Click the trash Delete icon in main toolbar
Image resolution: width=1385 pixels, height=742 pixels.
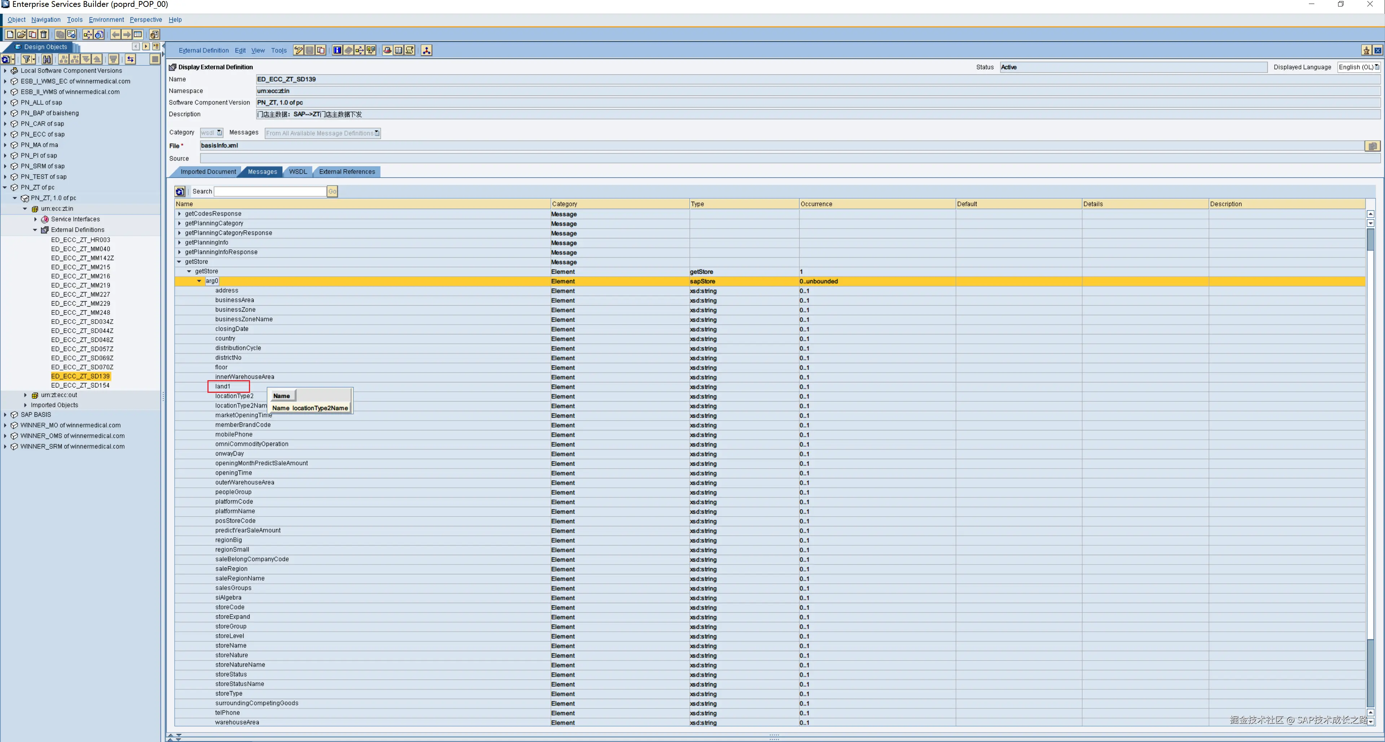(44, 34)
